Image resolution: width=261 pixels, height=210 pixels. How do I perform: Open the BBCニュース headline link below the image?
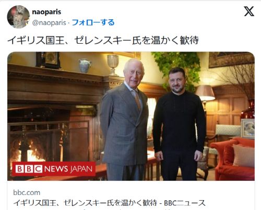109,203
